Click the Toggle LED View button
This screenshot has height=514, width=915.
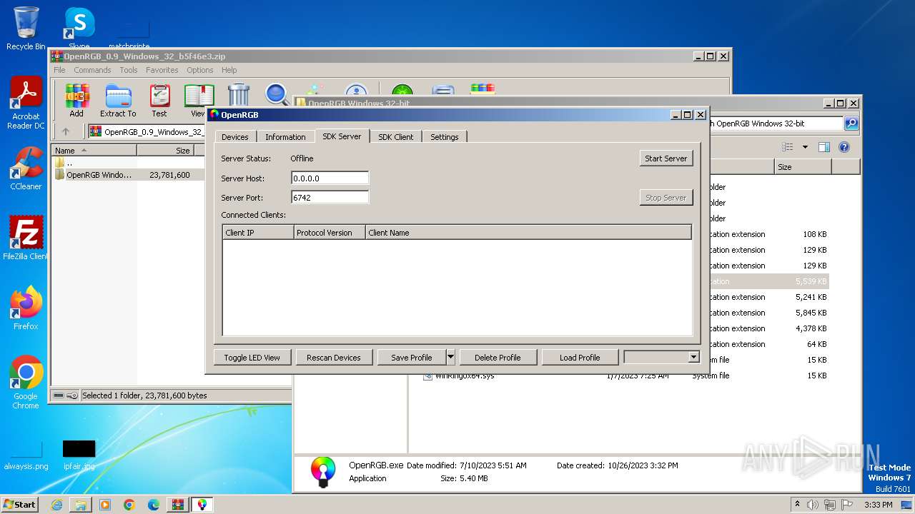coord(252,357)
